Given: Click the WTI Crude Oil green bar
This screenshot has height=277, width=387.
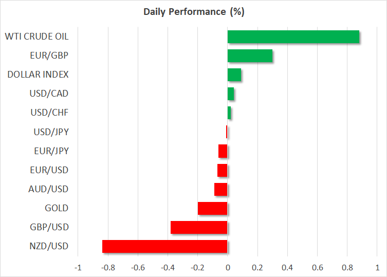Looking at the screenshot, I should [293, 37].
